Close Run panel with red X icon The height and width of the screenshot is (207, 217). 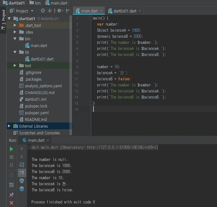(x=12, y=203)
